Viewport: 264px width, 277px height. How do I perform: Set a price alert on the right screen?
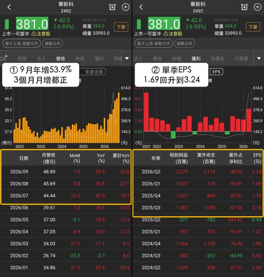[244, 7]
